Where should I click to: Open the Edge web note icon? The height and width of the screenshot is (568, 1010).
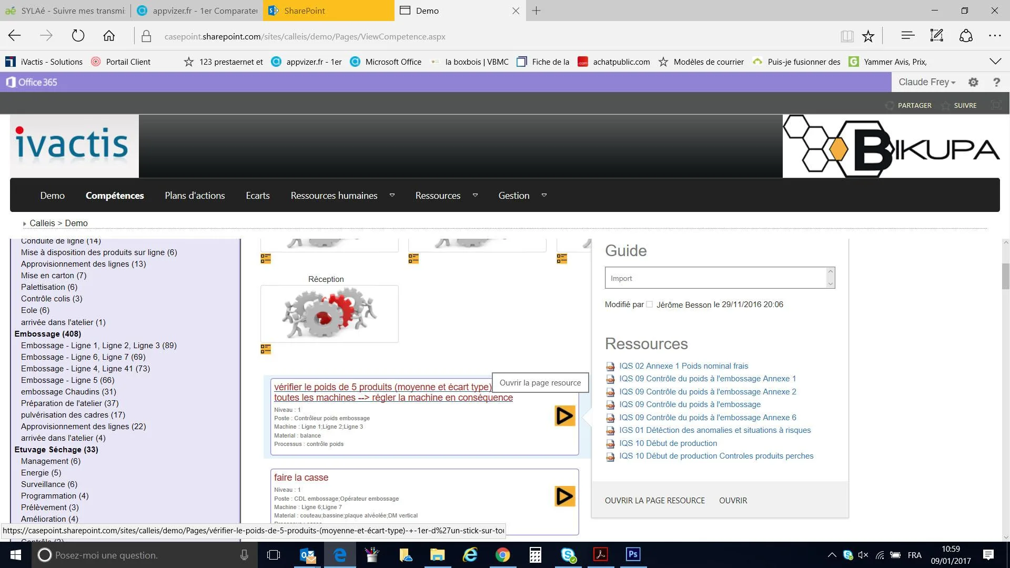[x=936, y=36]
